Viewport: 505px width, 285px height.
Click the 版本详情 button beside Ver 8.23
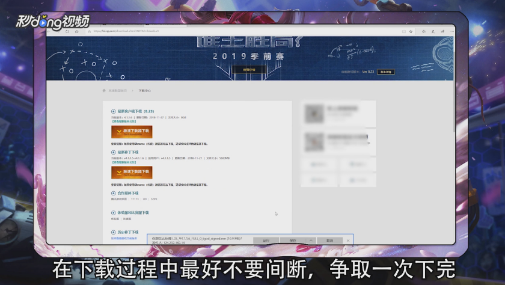[x=386, y=72]
